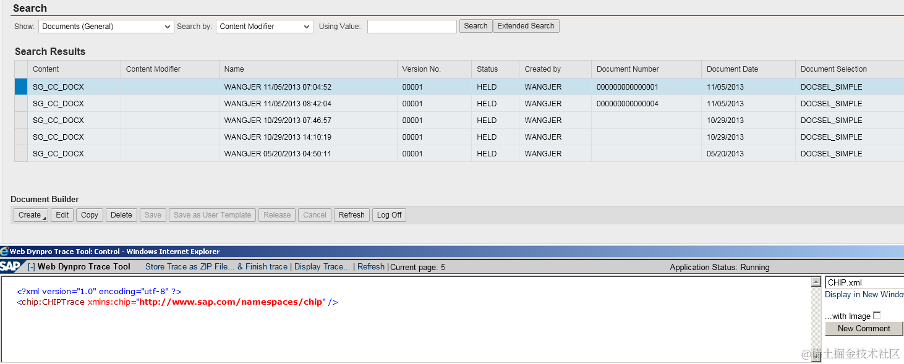The width and height of the screenshot is (904, 364).
Task: Select row selector of 08:42:04 document
Action: [21, 104]
